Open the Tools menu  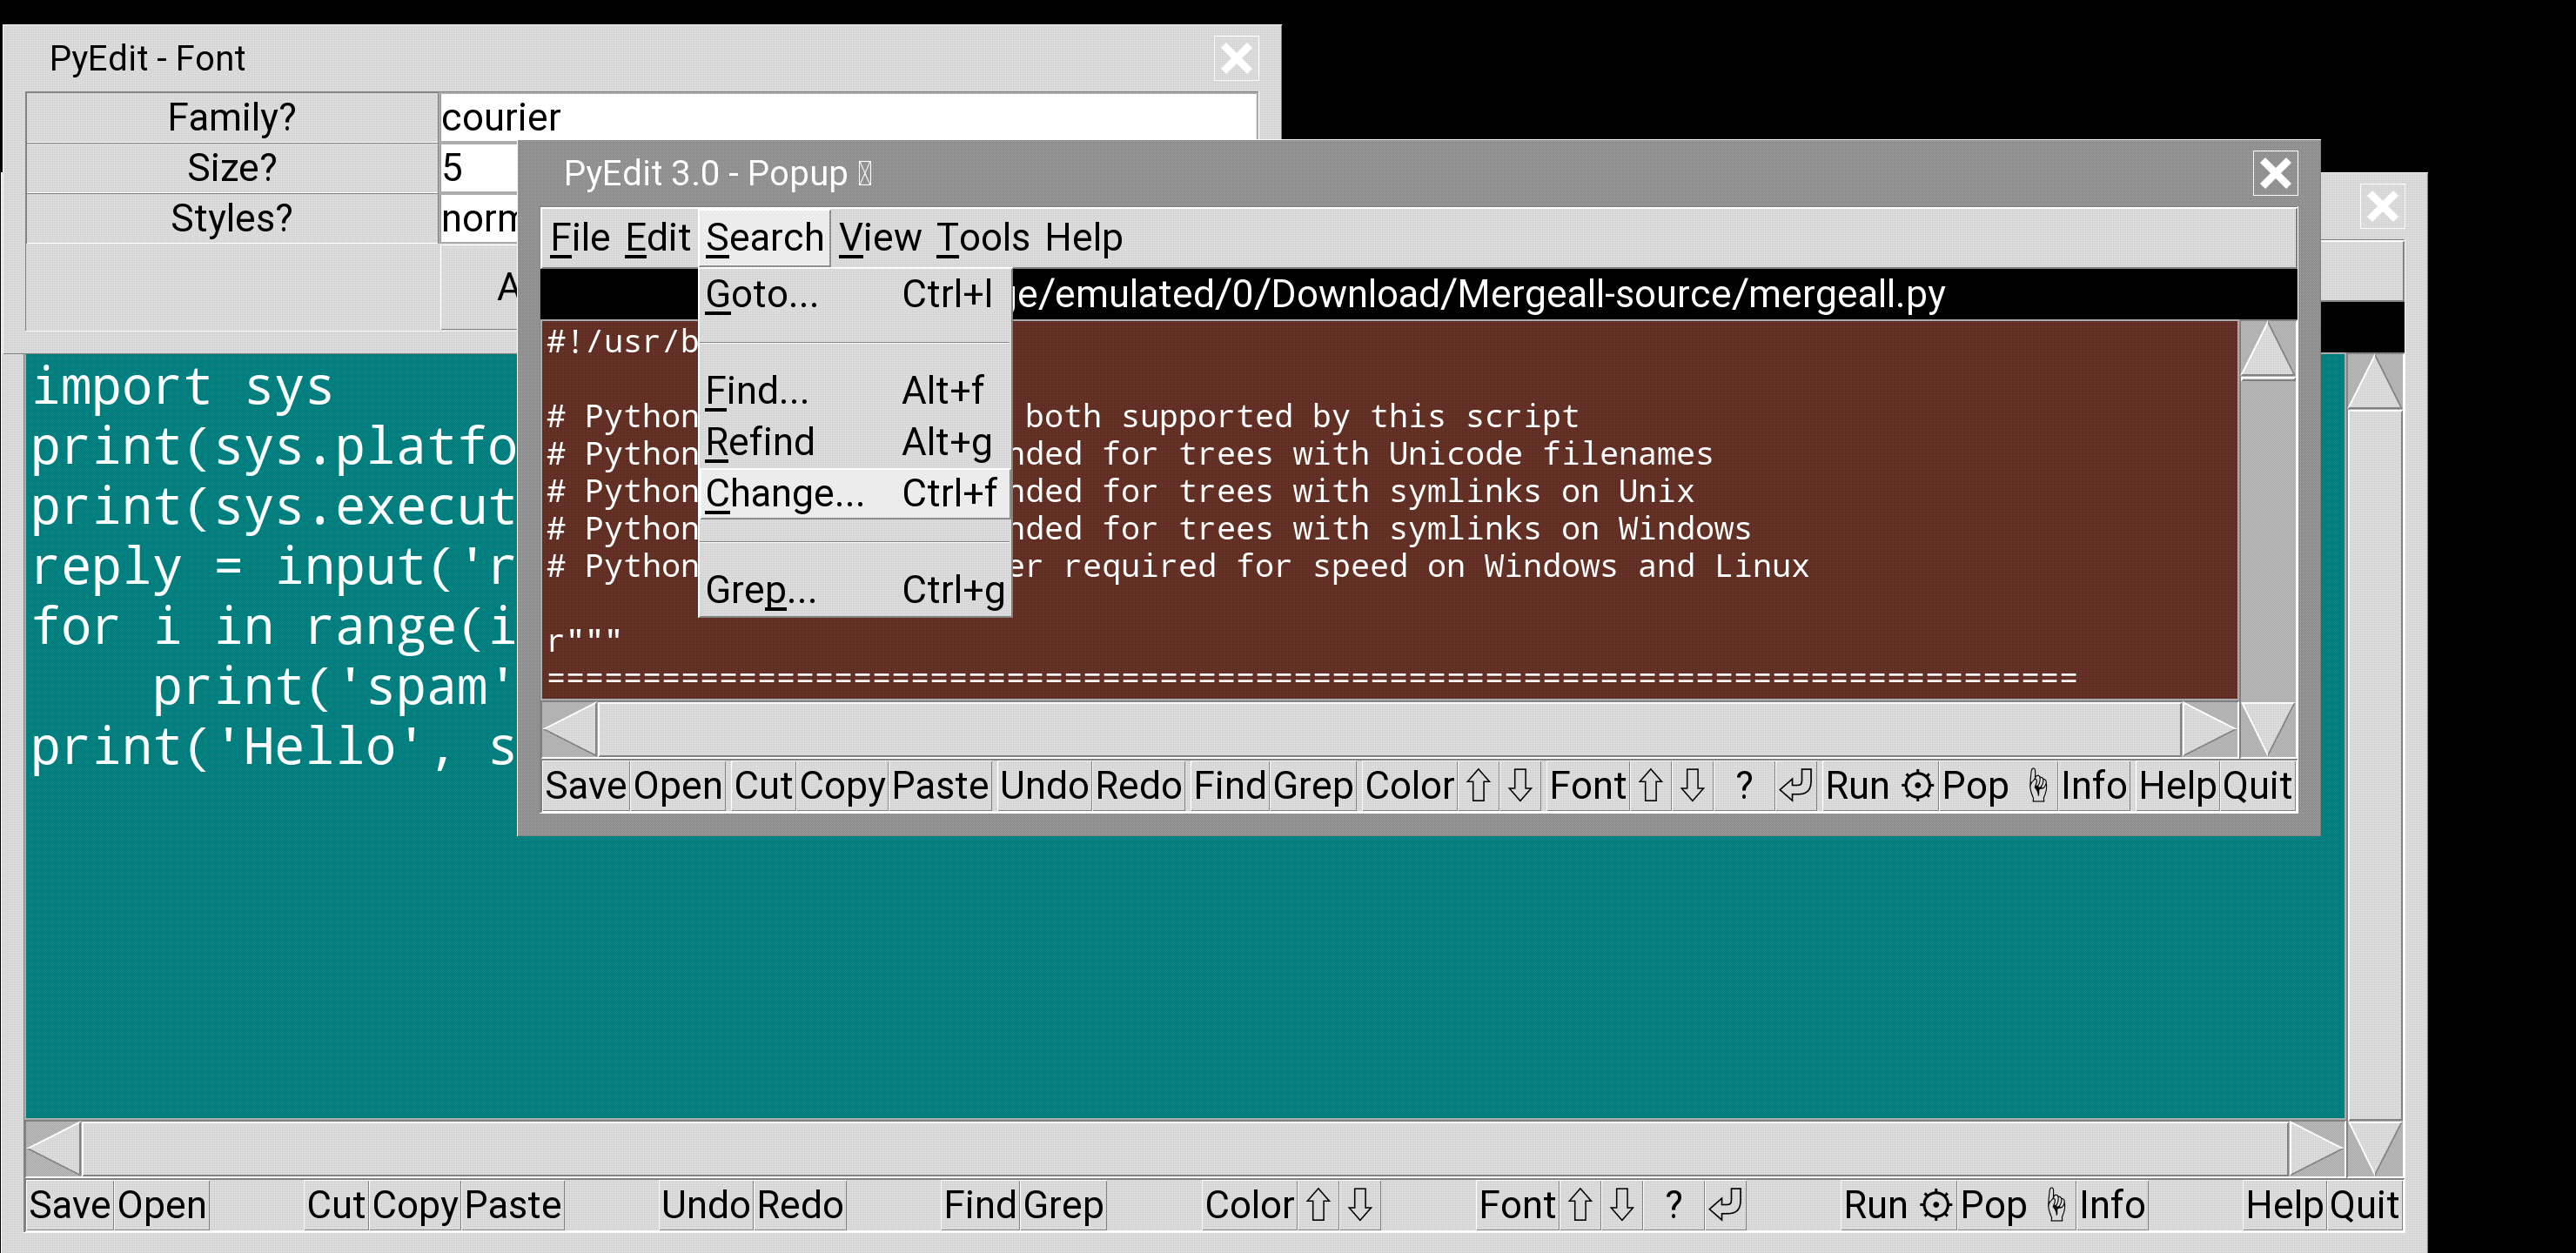pyautogui.click(x=983, y=238)
